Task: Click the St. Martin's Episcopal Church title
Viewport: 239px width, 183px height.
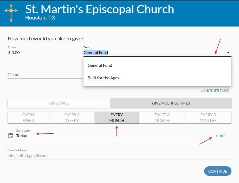Action: click(100, 9)
